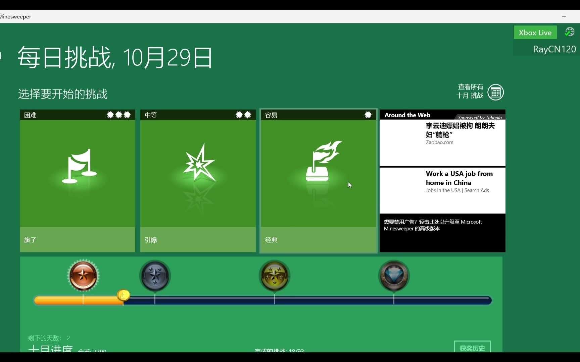Click the single star rating on the 容易 tile

(x=368, y=115)
